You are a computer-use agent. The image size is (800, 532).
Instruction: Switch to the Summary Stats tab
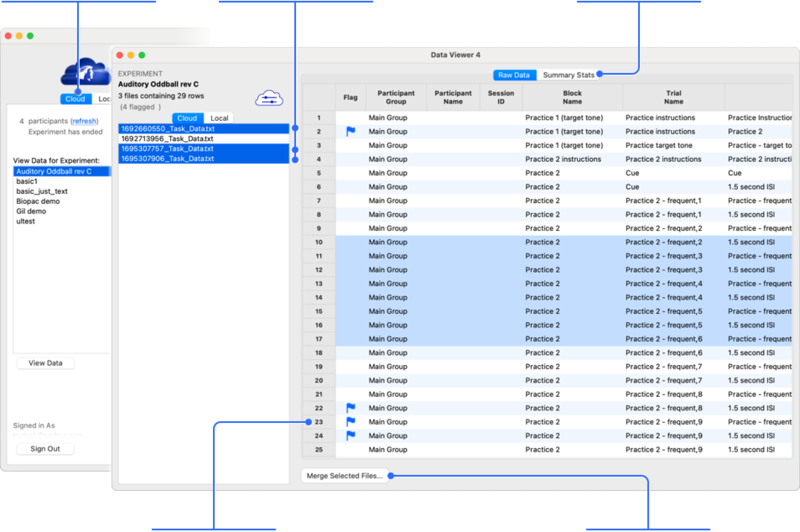(x=568, y=75)
